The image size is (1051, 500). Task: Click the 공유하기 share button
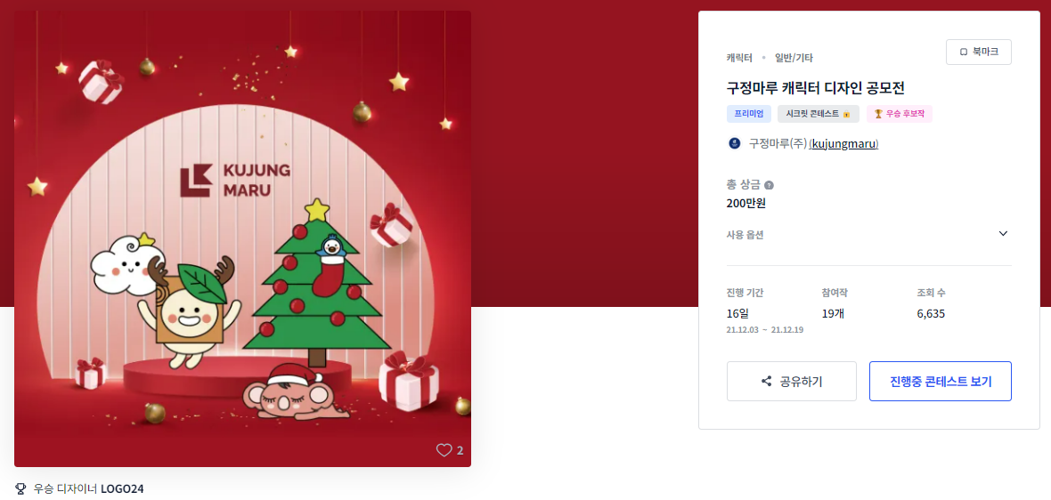click(x=792, y=382)
